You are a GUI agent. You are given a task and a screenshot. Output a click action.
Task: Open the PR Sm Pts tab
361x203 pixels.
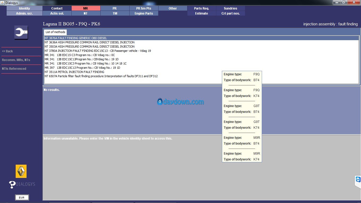[x=144, y=8]
